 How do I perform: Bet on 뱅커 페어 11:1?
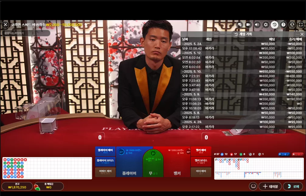click(x=201, y=151)
